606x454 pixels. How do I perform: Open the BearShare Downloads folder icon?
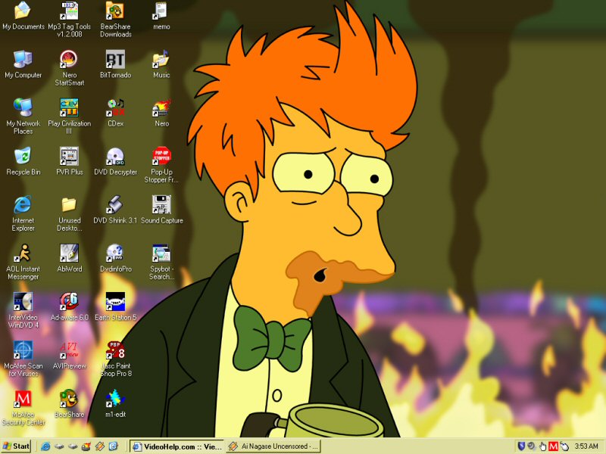click(116, 20)
